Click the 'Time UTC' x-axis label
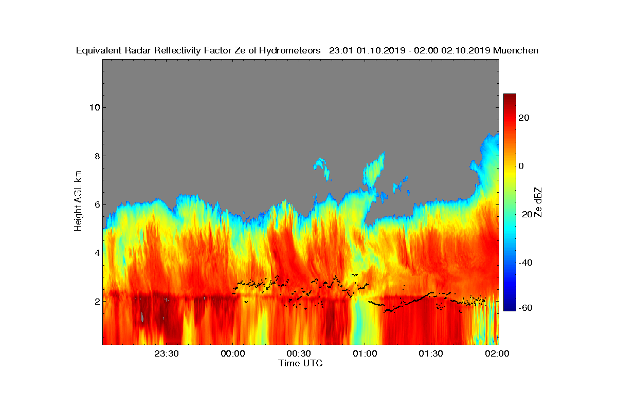Image resolution: width=617 pixels, height=411 pixels. [x=301, y=363]
